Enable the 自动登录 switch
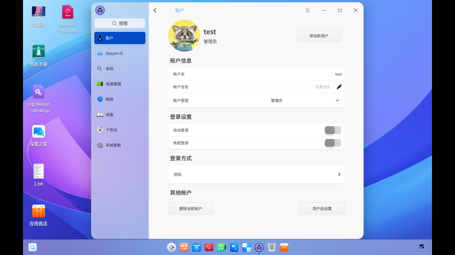 (x=333, y=130)
